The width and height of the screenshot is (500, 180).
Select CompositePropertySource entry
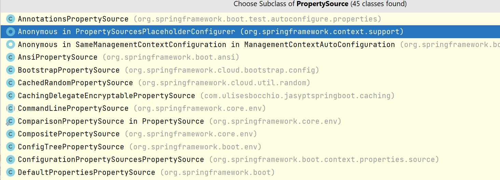coord(69,134)
